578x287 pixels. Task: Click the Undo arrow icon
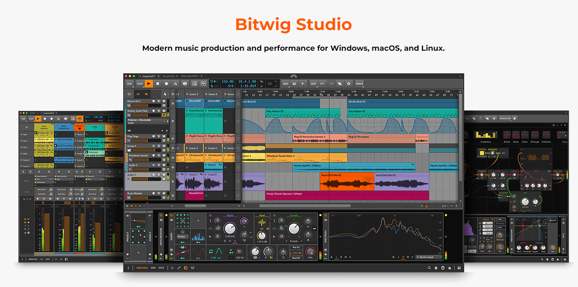322,84
